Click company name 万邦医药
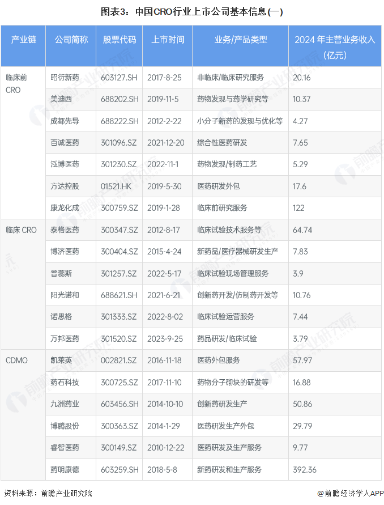The height and width of the screenshot is (505, 384). [x=65, y=338]
